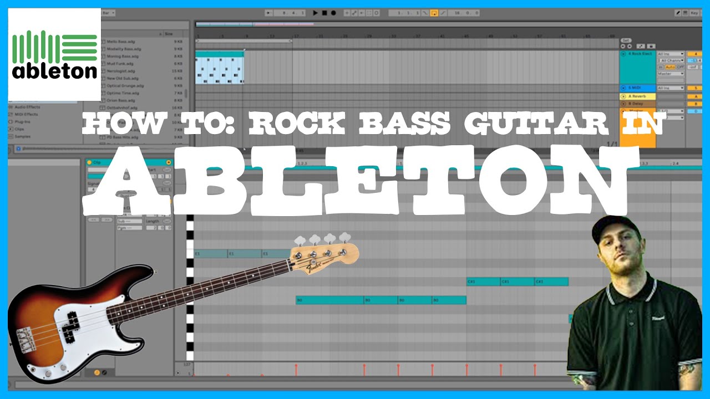Toggle return A activator button
Screen dimensions: 710x399
694,96
